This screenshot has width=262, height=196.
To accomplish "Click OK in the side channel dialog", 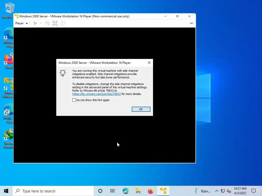I will (x=141, y=109).
